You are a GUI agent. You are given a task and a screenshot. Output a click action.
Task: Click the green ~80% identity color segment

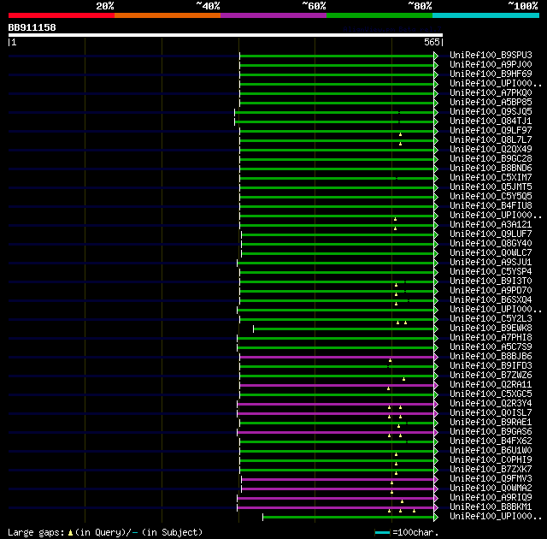point(379,15)
